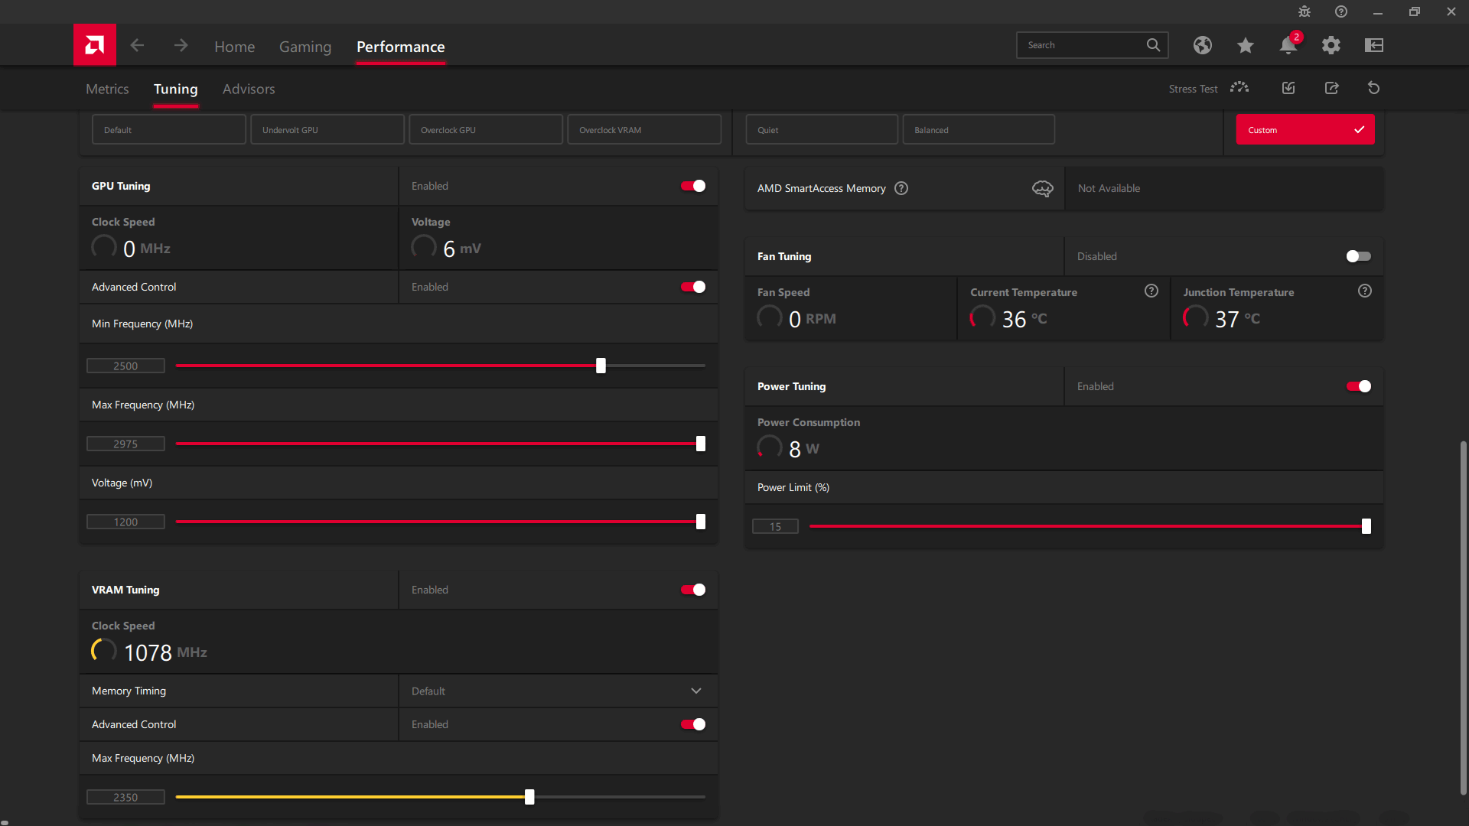Open Current Temperature help icon
The height and width of the screenshot is (826, 1469).
click(1151, 291)
